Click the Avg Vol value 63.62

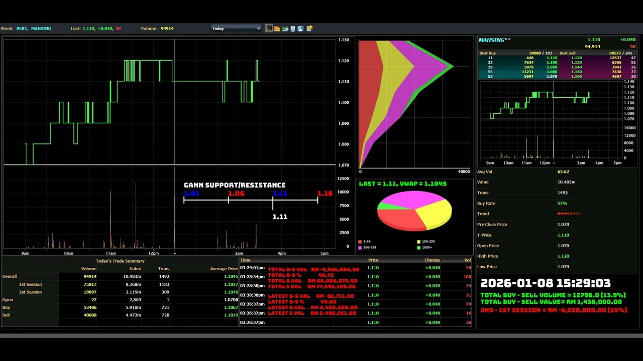click(563, 172)
